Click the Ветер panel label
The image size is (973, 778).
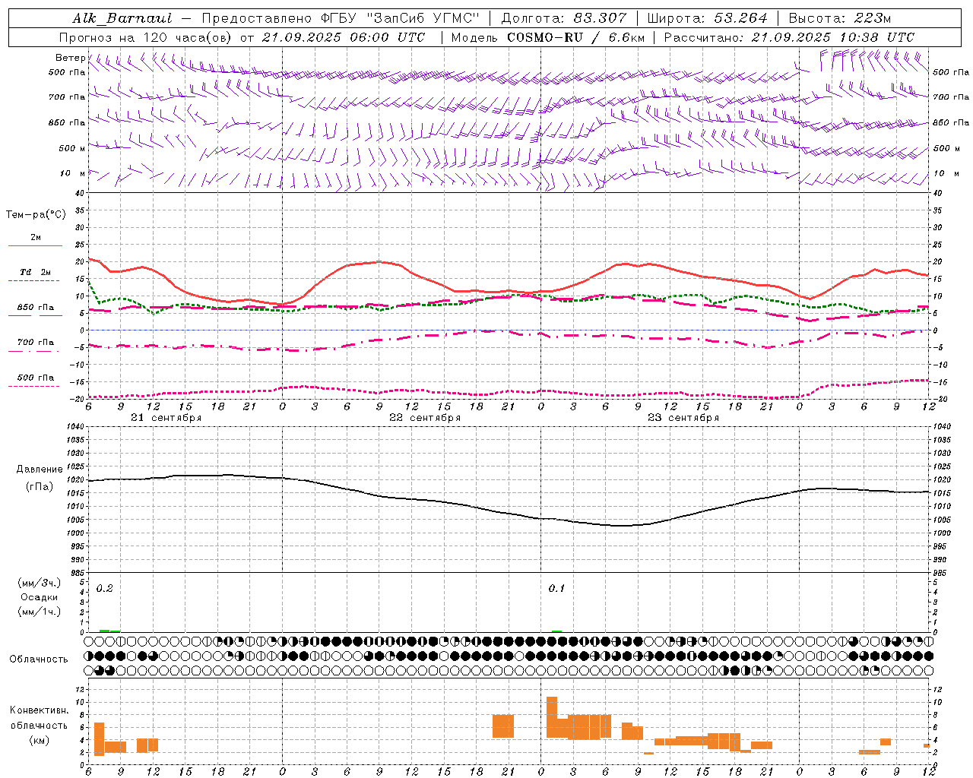[70, 58]
